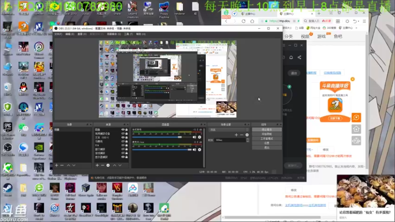
Task: Move the selected source up
Action: [115, 165]
